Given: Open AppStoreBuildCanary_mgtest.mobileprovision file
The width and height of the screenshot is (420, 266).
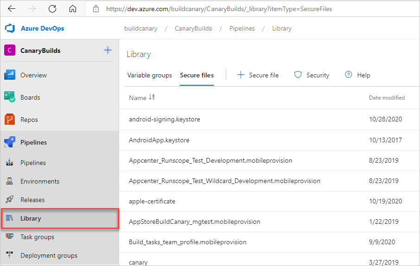Looking at the screenshot, I should [194, 222].
